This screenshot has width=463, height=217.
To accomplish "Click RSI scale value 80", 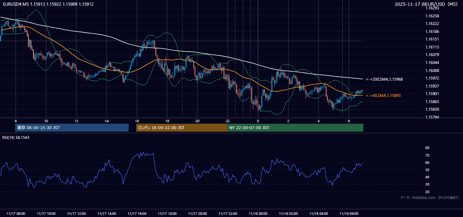I will click(x=427, y=148).
